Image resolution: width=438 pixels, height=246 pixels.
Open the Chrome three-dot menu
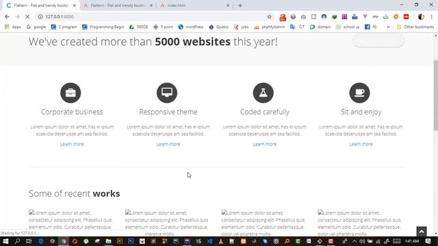(432, 16)
